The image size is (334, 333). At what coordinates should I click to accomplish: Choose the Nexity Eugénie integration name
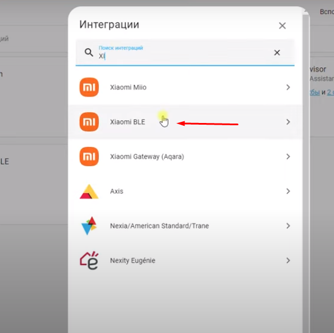click(x=133, y=261)
